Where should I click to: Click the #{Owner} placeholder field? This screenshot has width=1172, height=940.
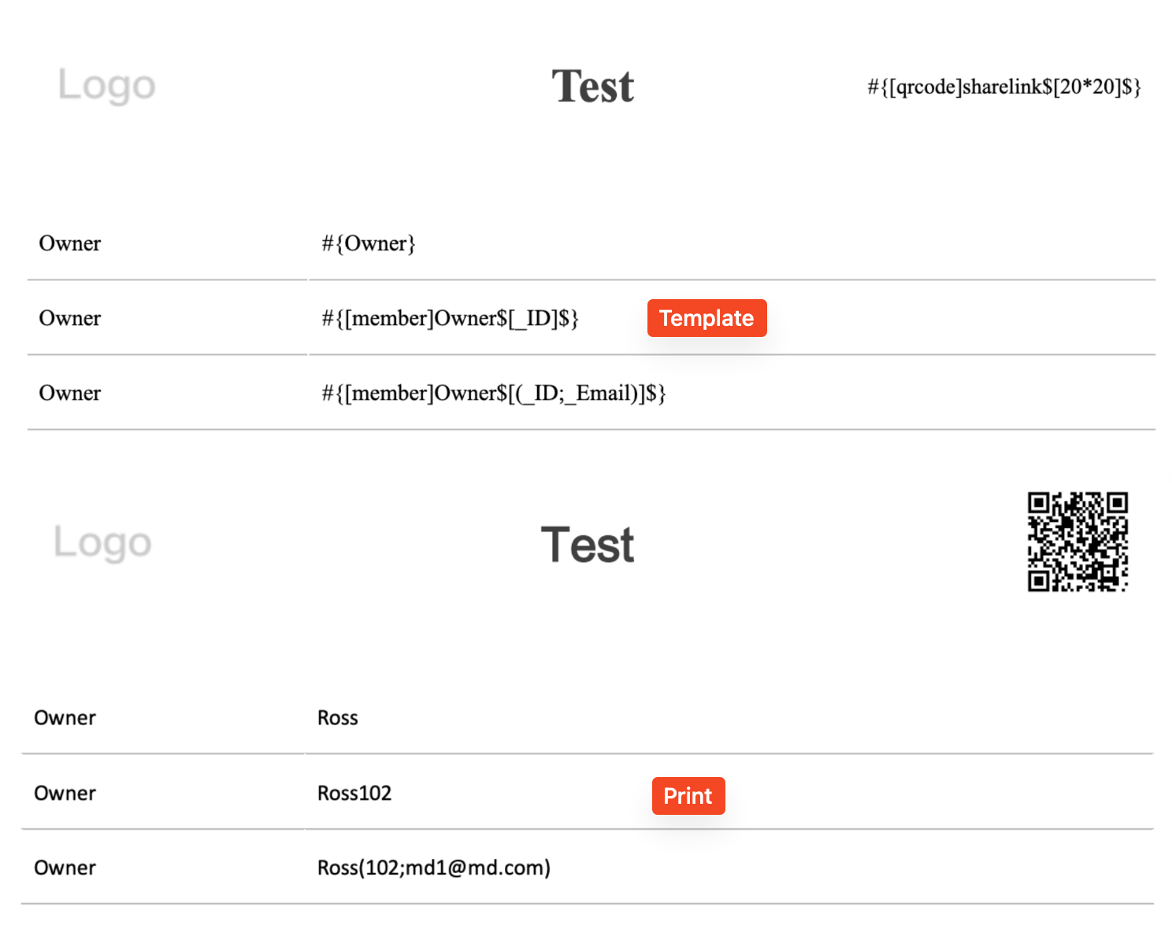click(x=368, y=243)
